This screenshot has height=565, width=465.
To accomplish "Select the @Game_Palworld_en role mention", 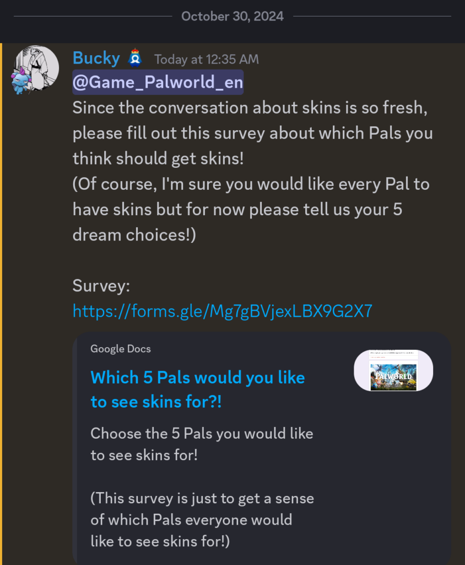I will (158, 82).
